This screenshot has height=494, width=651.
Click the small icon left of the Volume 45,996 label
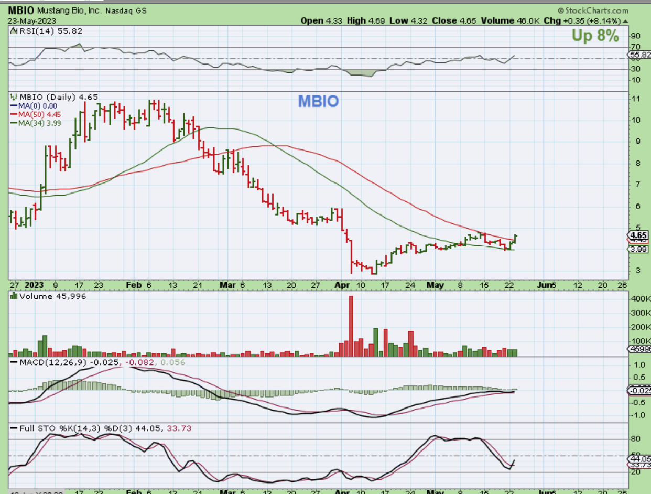(x=14, y=296)
